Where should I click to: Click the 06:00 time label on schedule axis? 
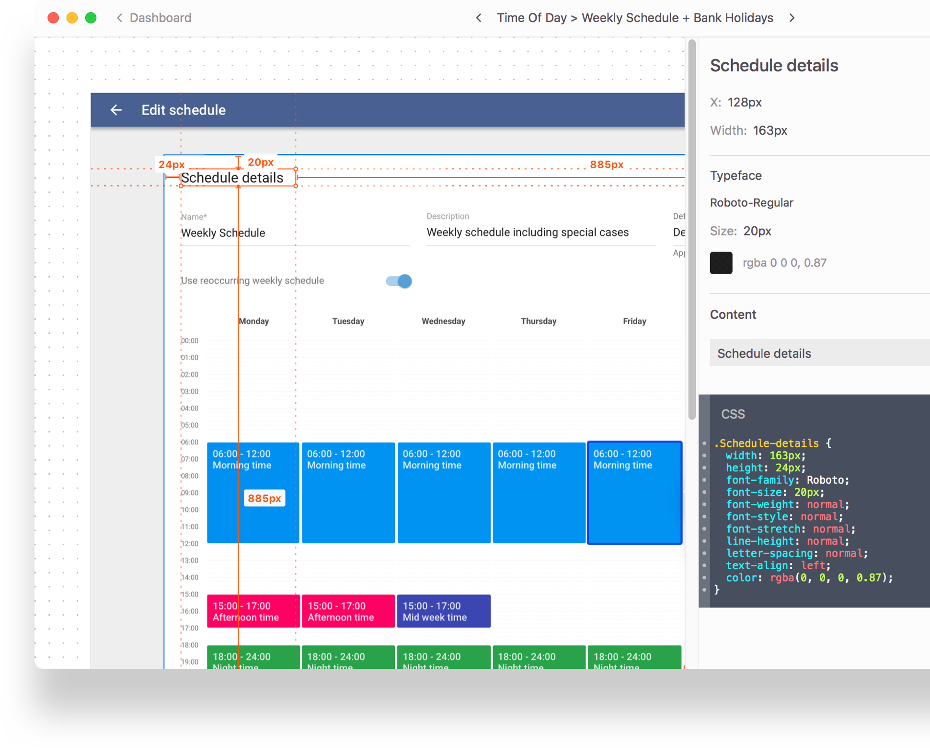190,442
